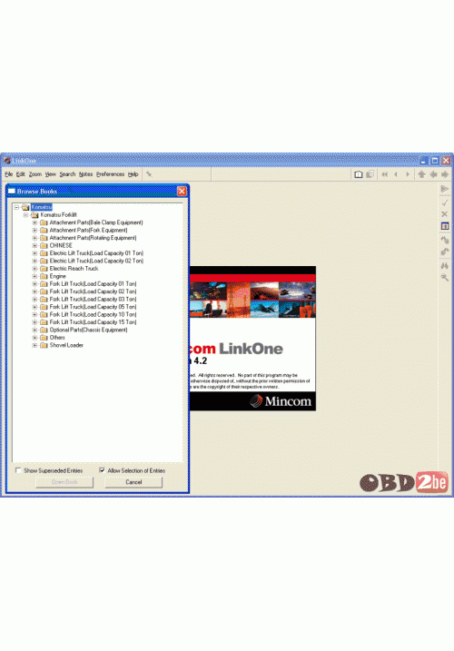Viewport: 454px width, 651px height.
Task: Click the magnifying glass icon in the sidebar
Action: [x=445, y=278]
